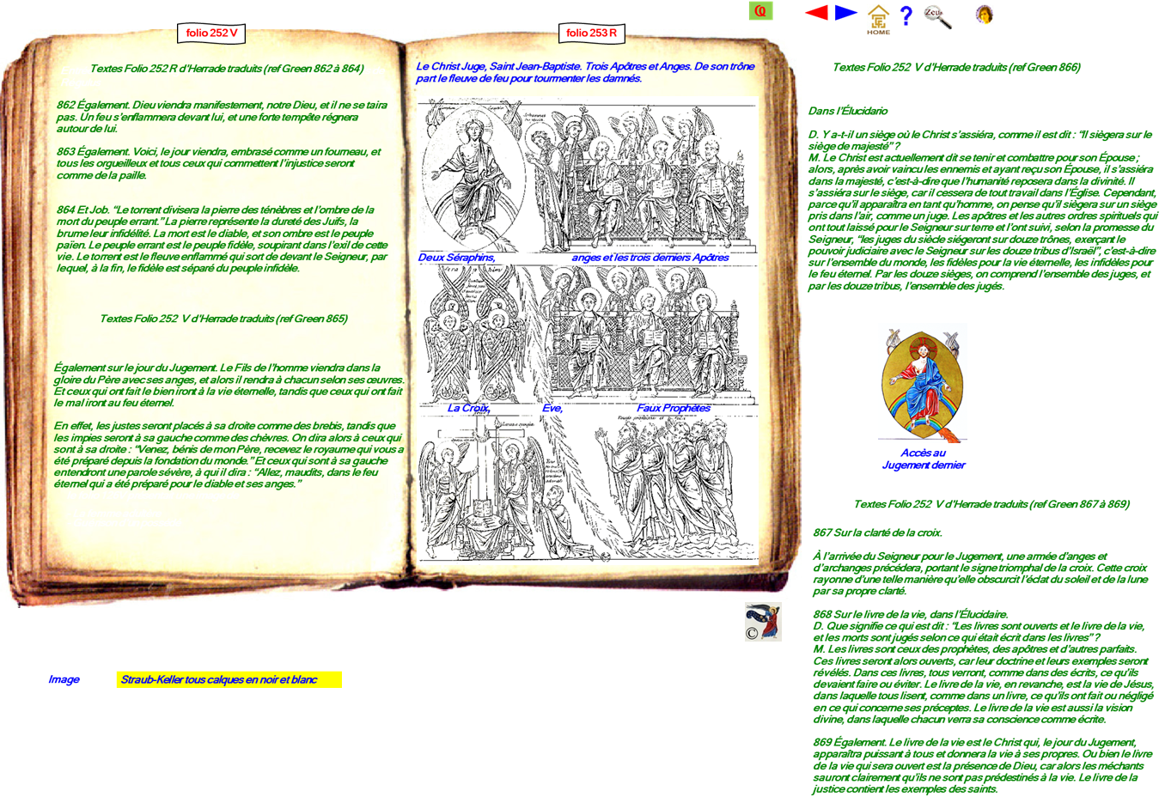Click the blue question mark help icon

(x=906, y=15)
